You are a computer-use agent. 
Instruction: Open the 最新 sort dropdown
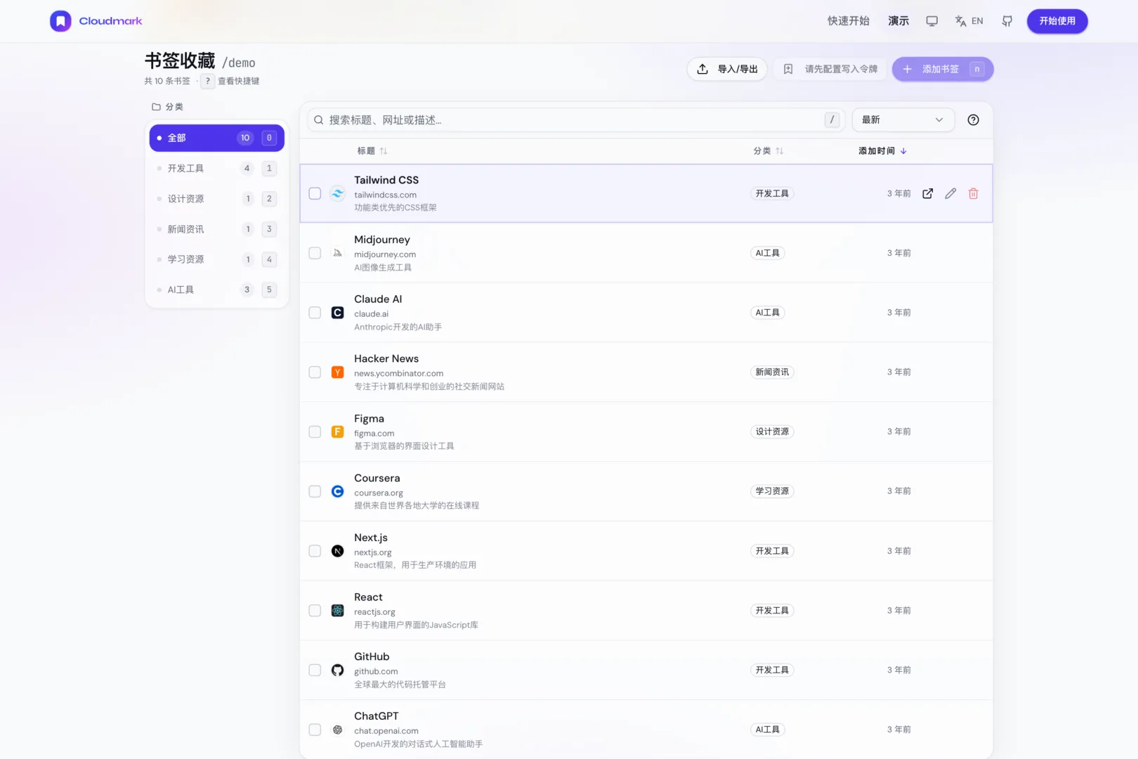coord(903,120)
